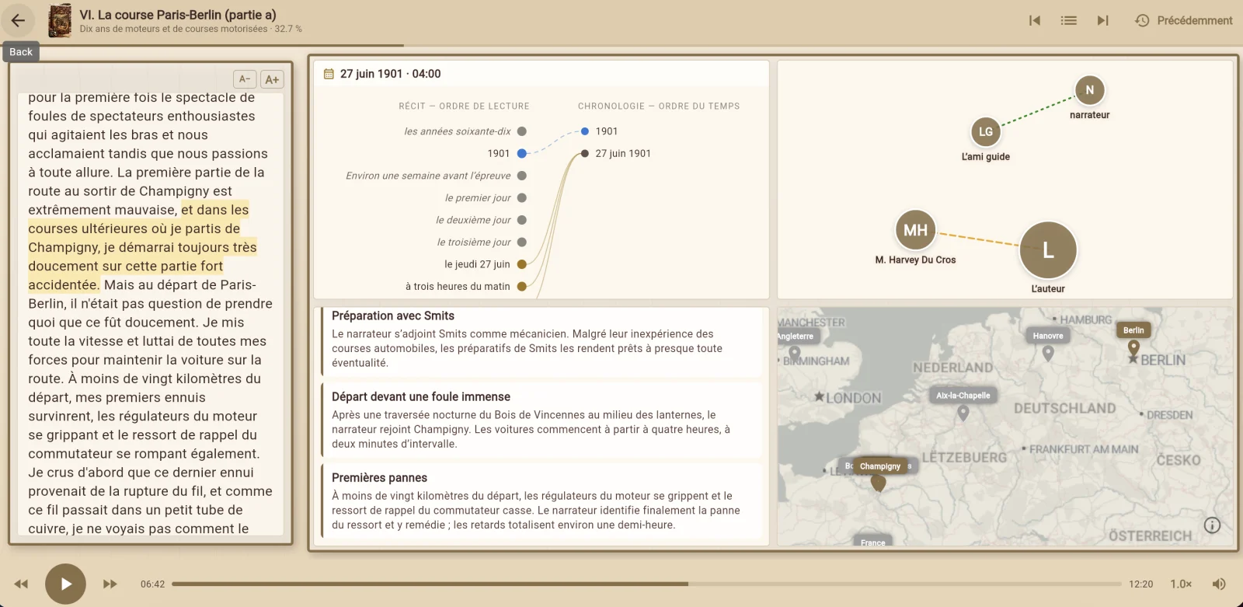The image size is (1243, 607).
Task: Select the à trois heures du matin dot
Action: click(522, 287)
